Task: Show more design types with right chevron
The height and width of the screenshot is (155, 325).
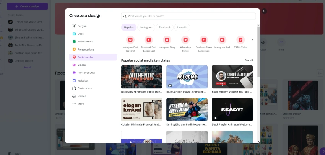Action: (x=252, y=40)
